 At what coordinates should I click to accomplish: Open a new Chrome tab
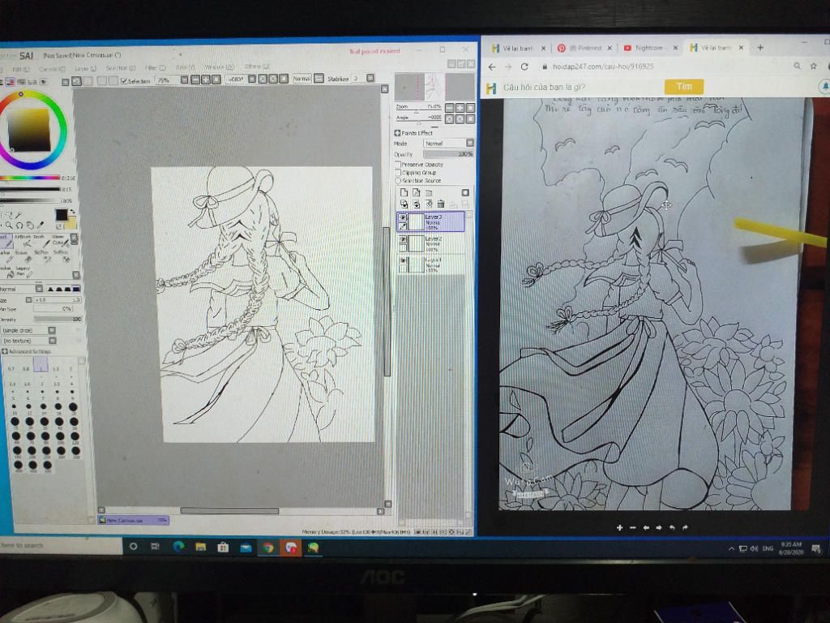(x=760, y=48)
